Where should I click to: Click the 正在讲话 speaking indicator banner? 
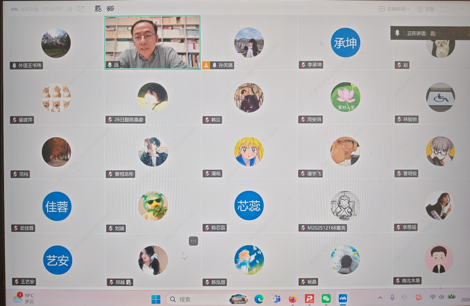click(x=430, y=33)
